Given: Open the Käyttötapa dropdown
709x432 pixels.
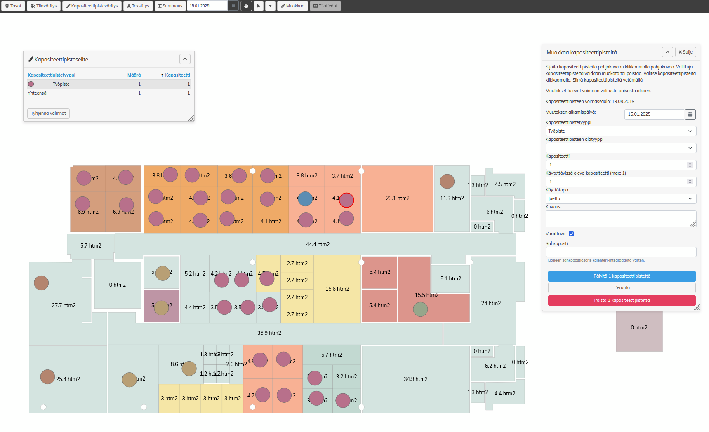Looking at the screenshot, I should click(x=621, y=198).
